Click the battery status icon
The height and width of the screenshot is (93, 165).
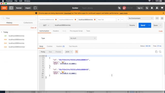click(x=161, y=1)
